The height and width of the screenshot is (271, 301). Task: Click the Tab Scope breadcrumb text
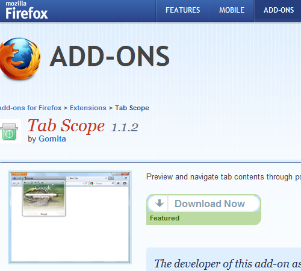click(x=132, y=108)
